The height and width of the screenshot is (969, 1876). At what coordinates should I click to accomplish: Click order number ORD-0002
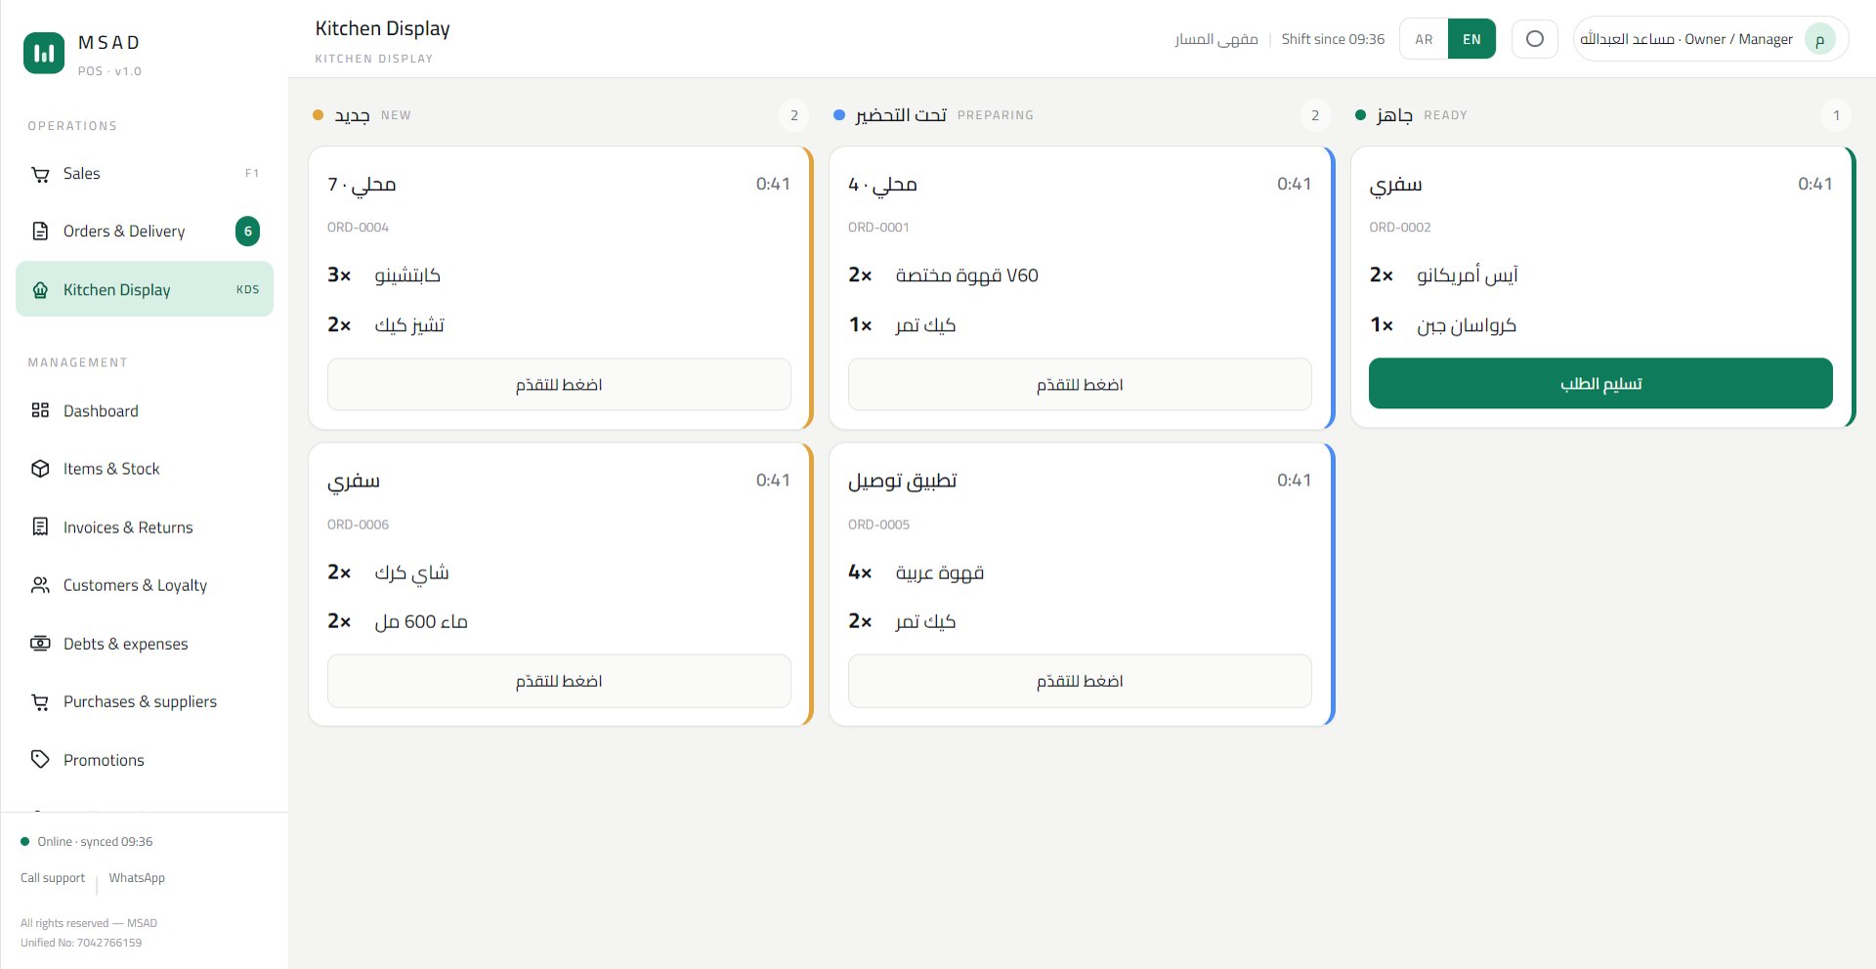tap(1399, 228)
